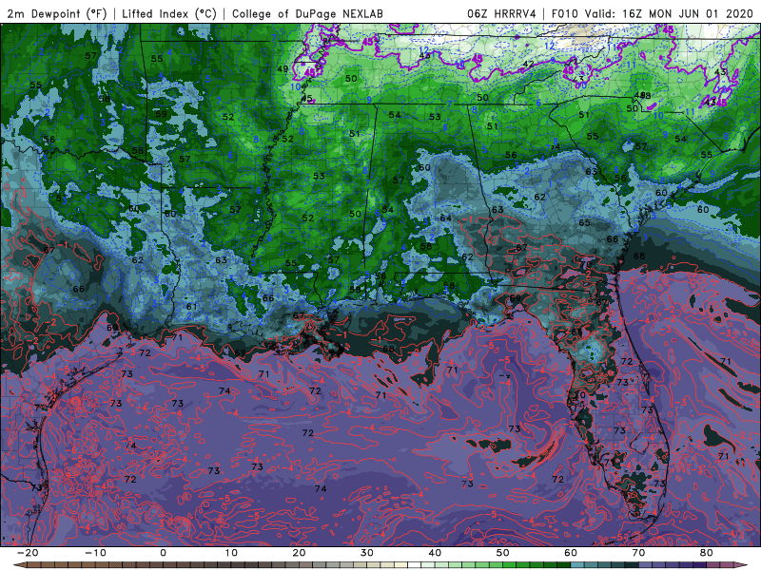This screenshot has width=761, height=570.
Task: Click the 'Lifted Index (°C)' title label
Action: pos(169,14)
